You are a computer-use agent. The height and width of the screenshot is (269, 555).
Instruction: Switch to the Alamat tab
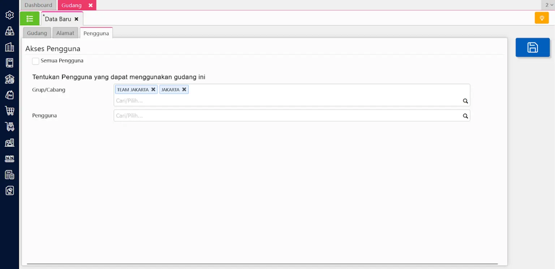65,33
